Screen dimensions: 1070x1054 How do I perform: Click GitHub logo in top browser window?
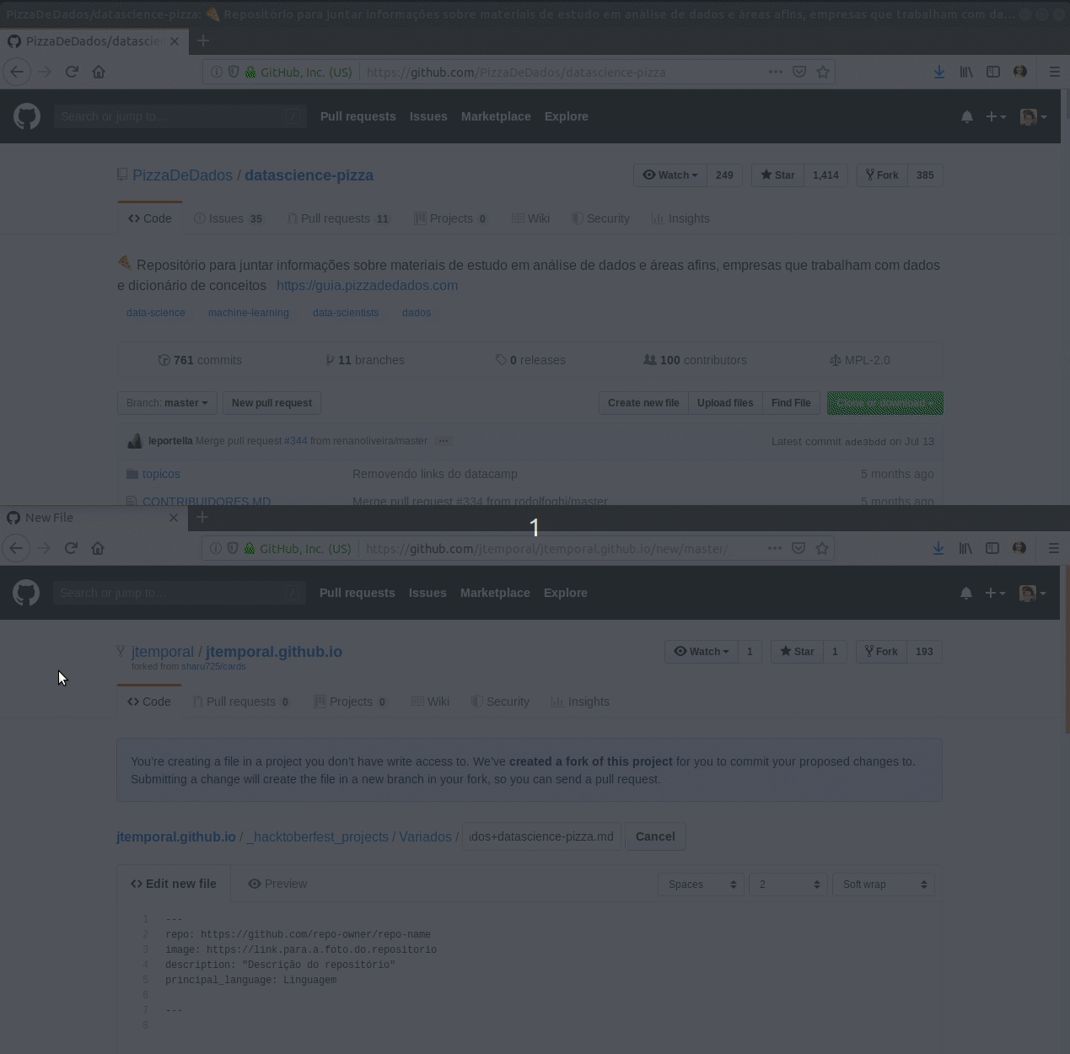pos(27,116)
